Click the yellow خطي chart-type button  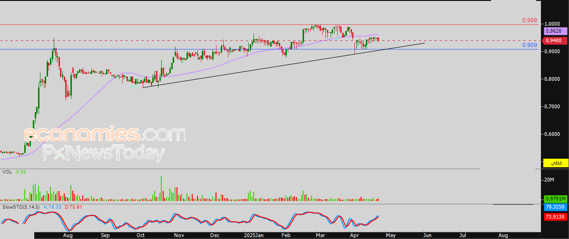point(556,163)
